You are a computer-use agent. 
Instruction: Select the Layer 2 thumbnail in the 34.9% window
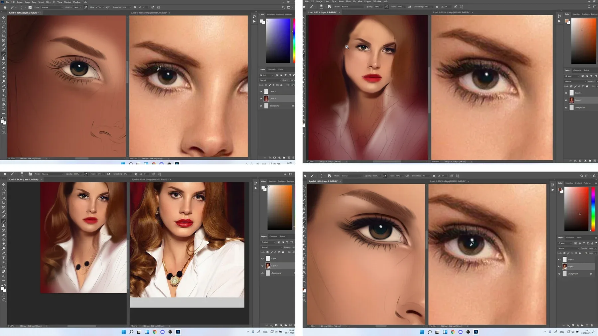coord(268,266)
